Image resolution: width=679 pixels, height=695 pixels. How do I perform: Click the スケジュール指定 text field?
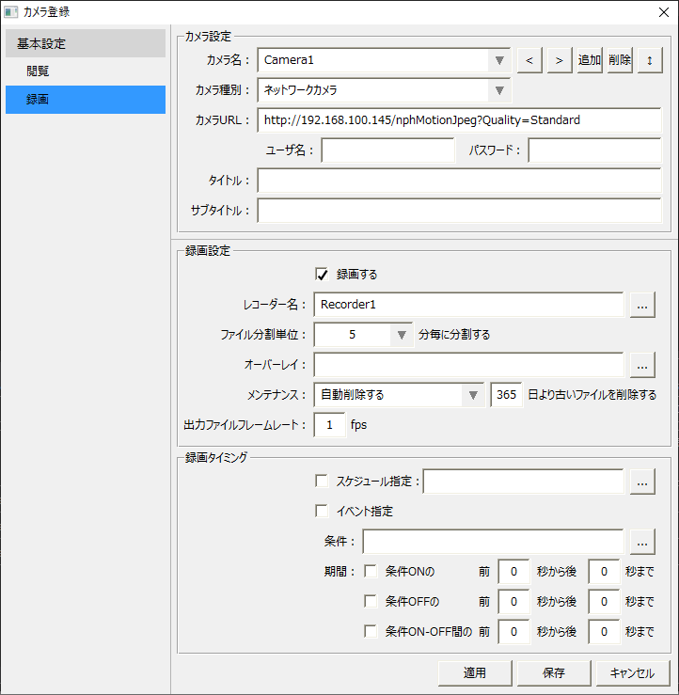[523, 482]
